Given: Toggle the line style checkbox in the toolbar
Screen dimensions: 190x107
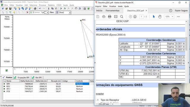Looking at the screenshot, I should click(x=31, y=12).
